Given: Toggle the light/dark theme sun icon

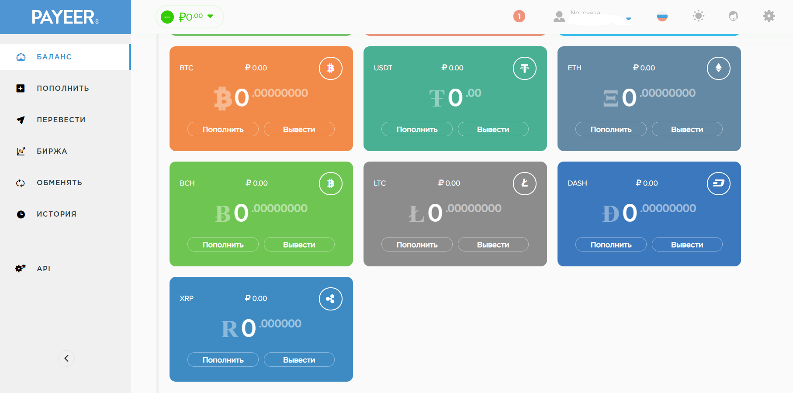Looking at the screenshot, I should [699, 16].
